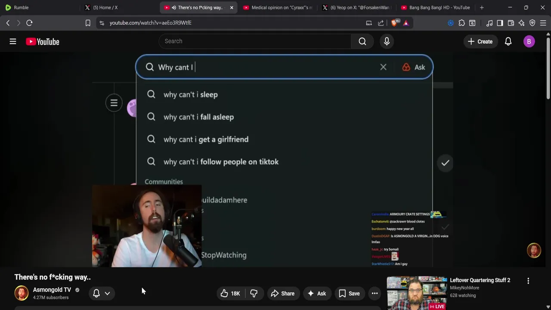Open YouTube guide hamburger menu
551x310 pixels.
13,41
